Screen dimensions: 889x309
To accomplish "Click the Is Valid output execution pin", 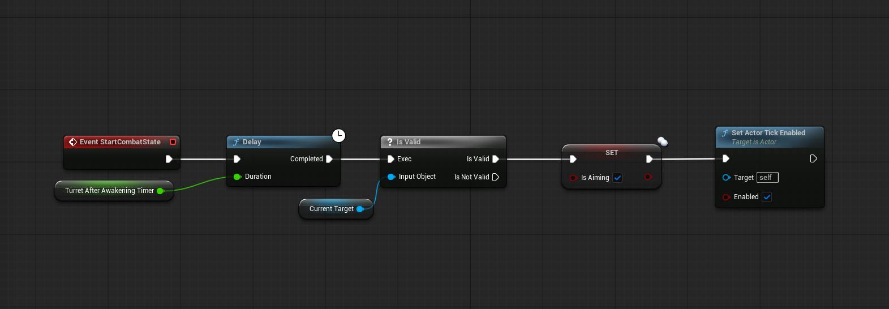I will tap(496, 159).
